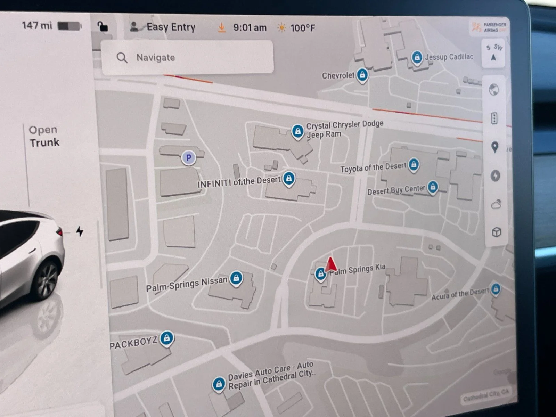Image resolution: width=556 pixels, height=417 pixels.
Task: Tap the magnifying glass search icon
Action: (x=122, y=57)
